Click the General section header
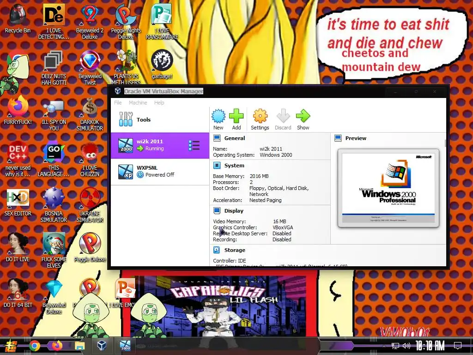The width and height of the screenshot is (473, 355). (x=234, y=138)
